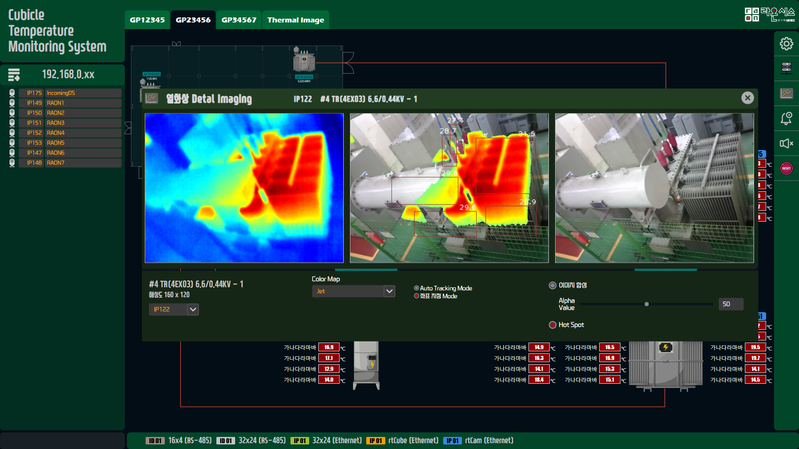Click camera icon next to IP175 Incoming05

click(x=12, y=93)
